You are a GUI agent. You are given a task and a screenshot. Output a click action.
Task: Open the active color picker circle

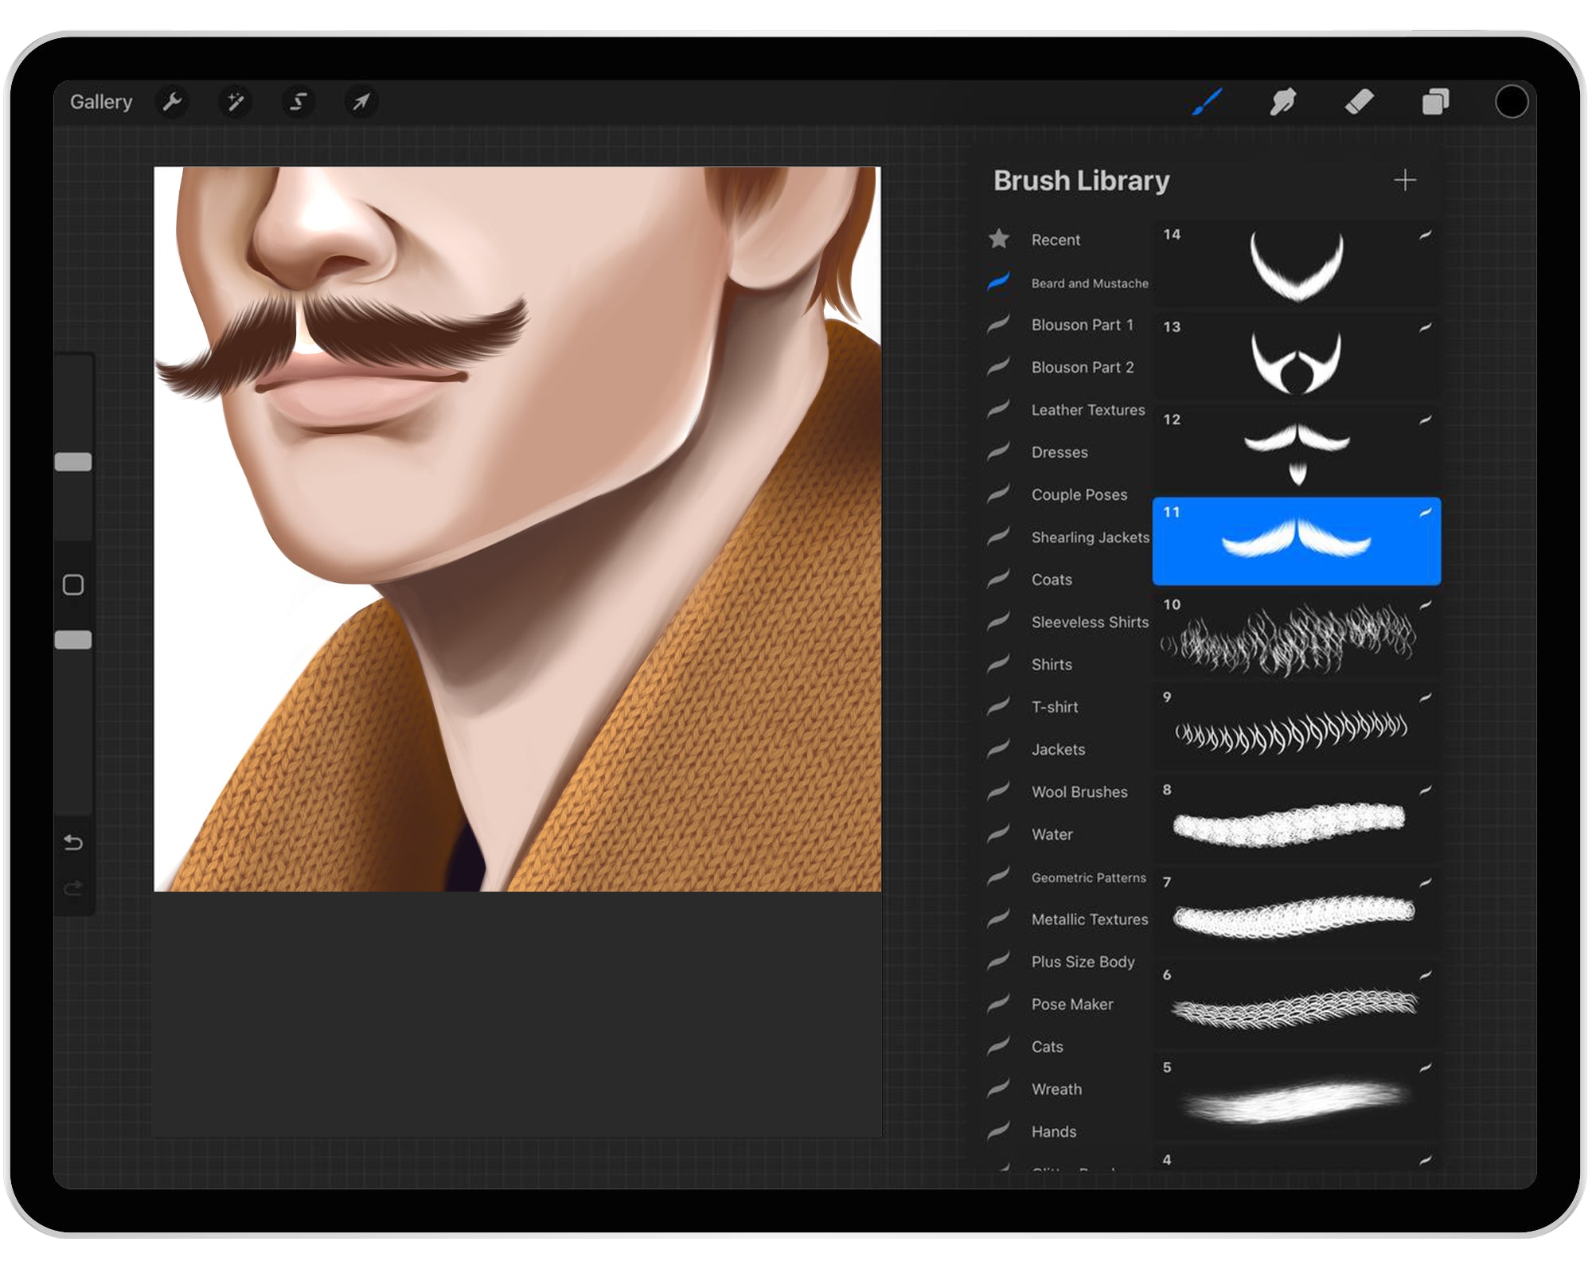point(1514,101)
